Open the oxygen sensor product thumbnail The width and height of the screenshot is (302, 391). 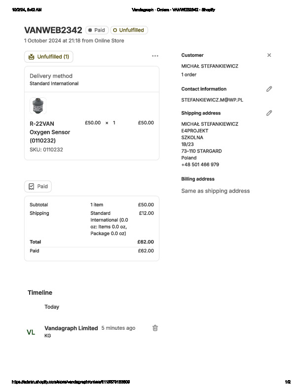(38, 106)
